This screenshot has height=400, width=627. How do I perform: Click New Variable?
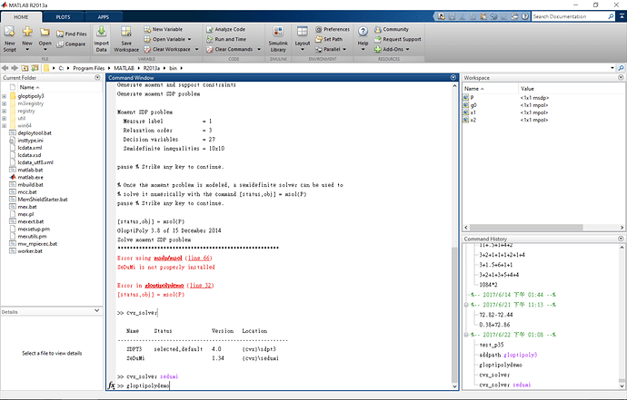(x=164, y=29)
